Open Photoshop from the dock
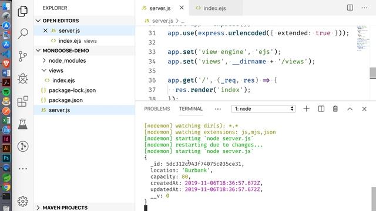Viewport: 376px width, 211px height. 6,158
